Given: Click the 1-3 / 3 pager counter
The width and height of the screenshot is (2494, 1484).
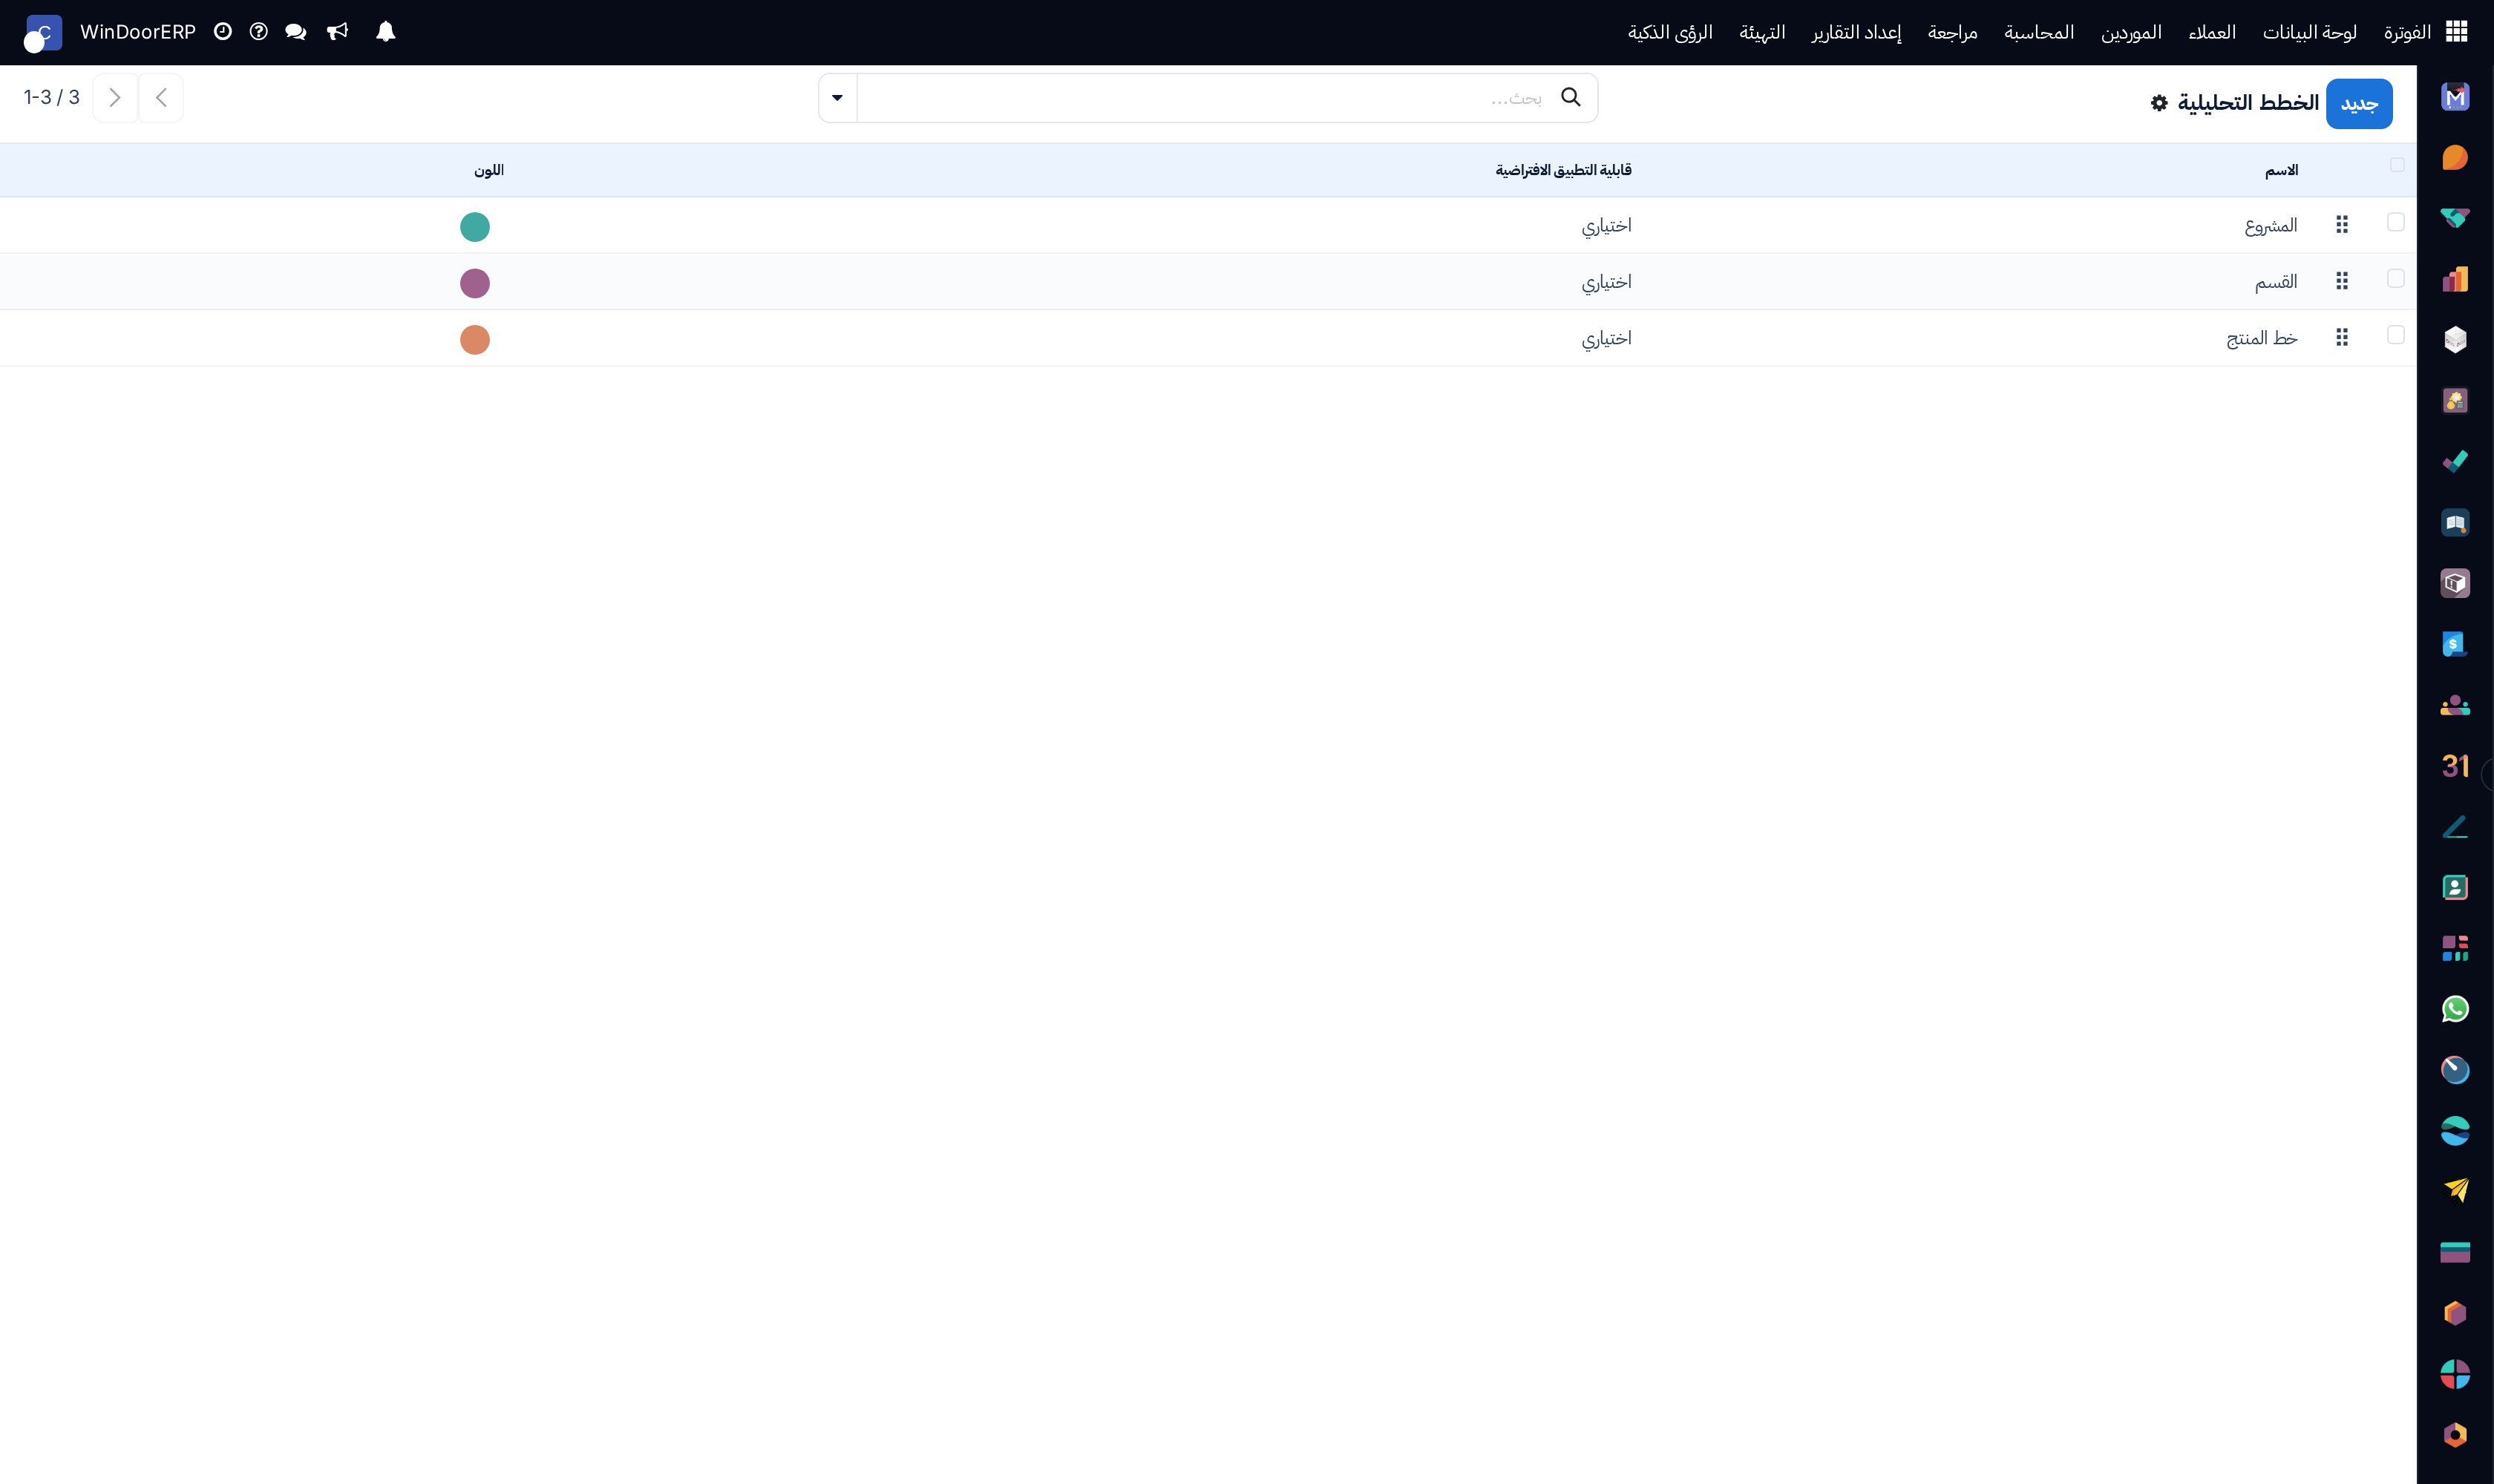Looking at the screenshot, I should coord(52,98).
